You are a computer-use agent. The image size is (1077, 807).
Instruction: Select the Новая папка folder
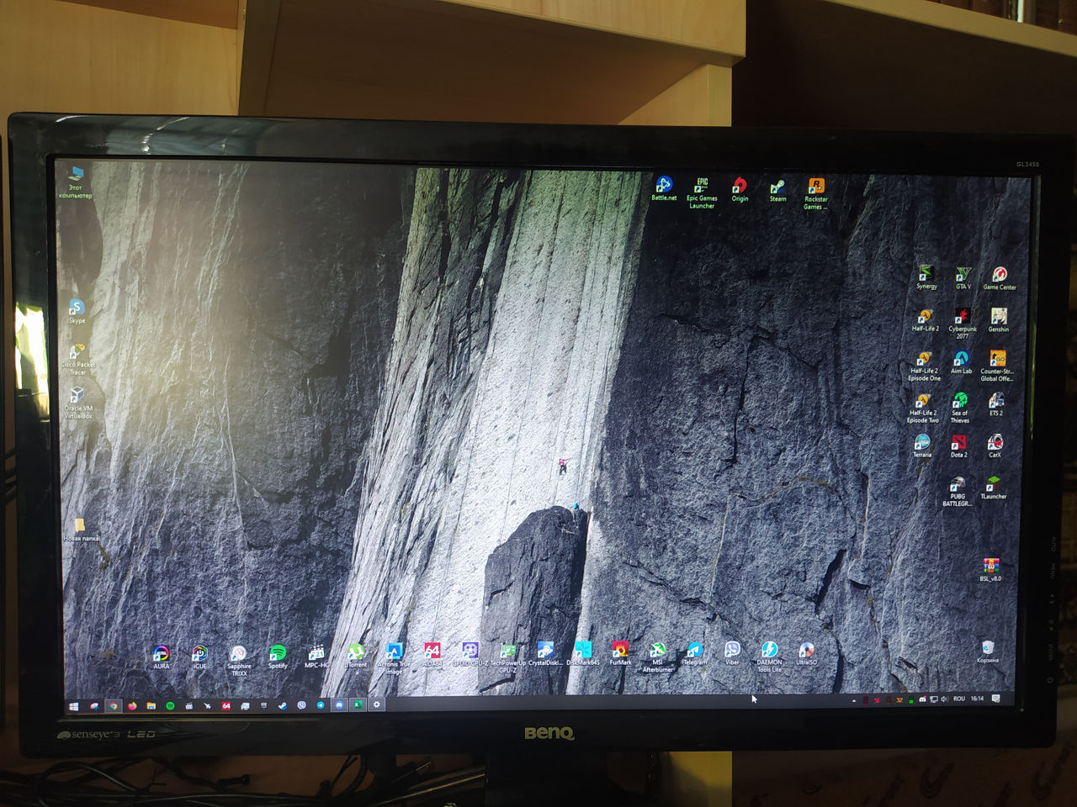81,529
